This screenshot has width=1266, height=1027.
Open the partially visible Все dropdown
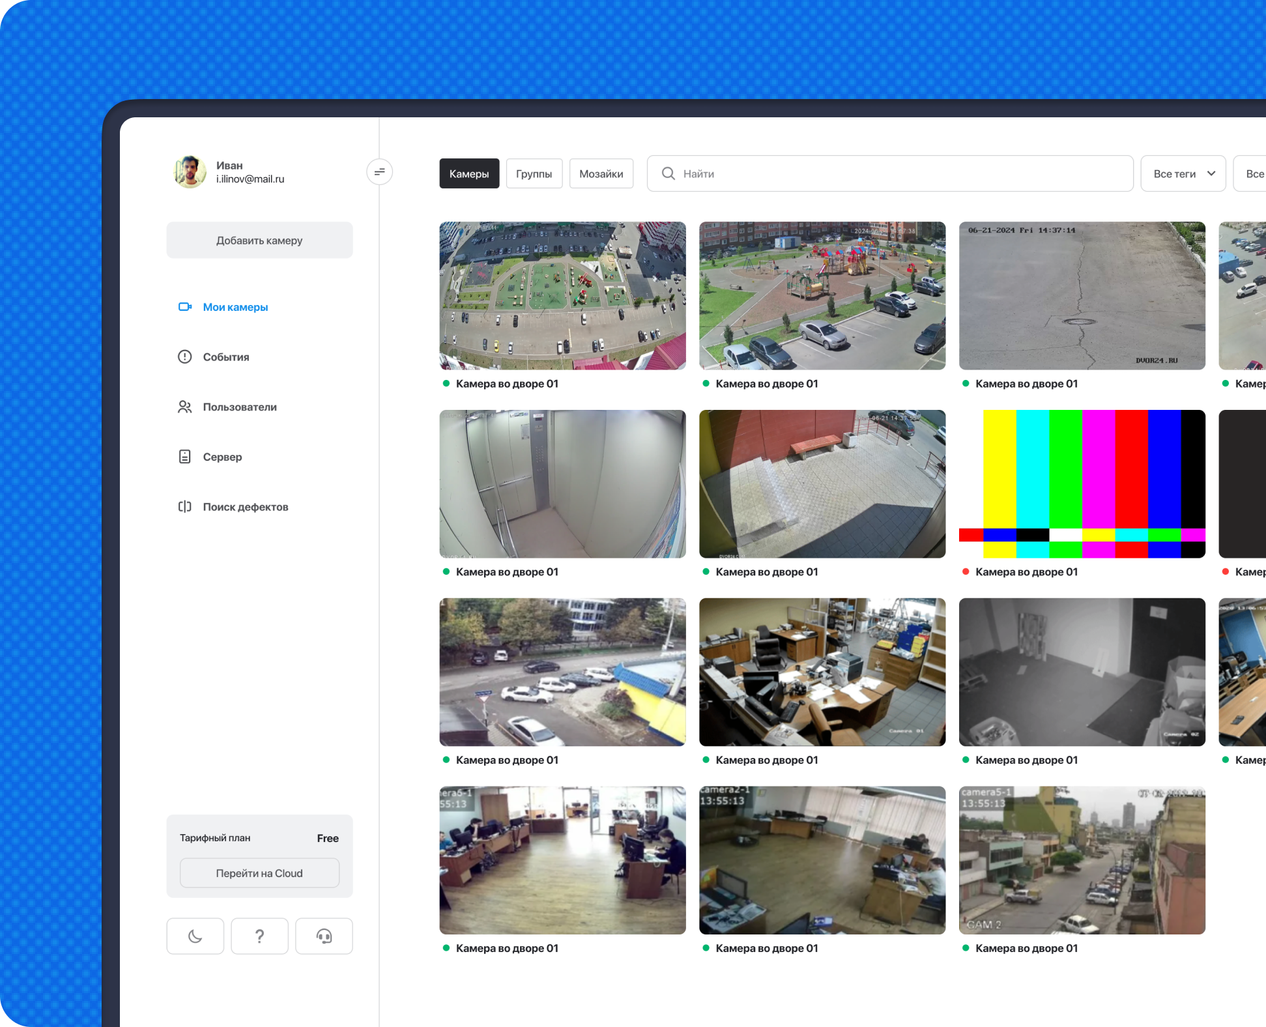tap(1254, 174)
